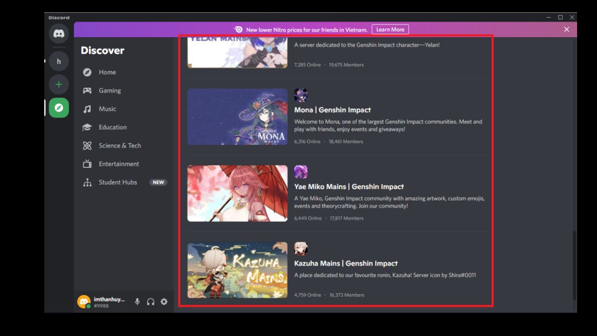597x336 pixels.
Task: Open User Settings with the gear icon
Action: 164,301
